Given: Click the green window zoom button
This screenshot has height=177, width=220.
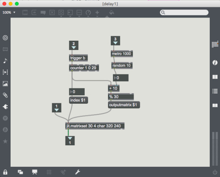Looking at the screenshot, I should click(x=17, y=4).
